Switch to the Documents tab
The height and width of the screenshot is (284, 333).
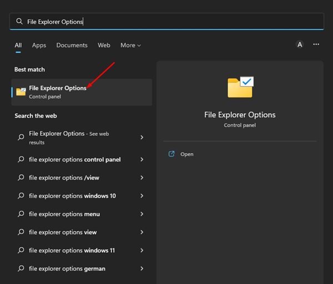tap(72, 45)
